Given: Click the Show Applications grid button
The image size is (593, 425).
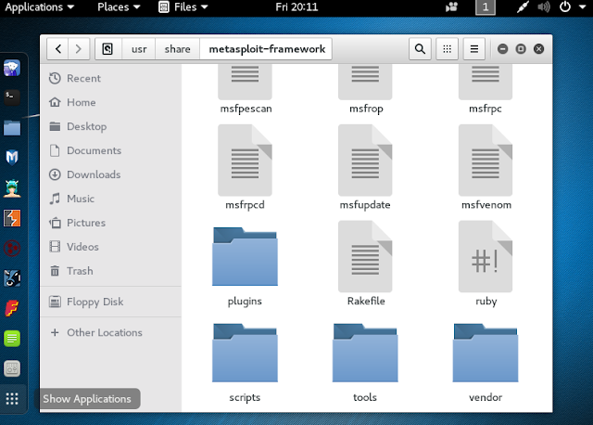Looking at the screenshot, I should coord(12,398).
